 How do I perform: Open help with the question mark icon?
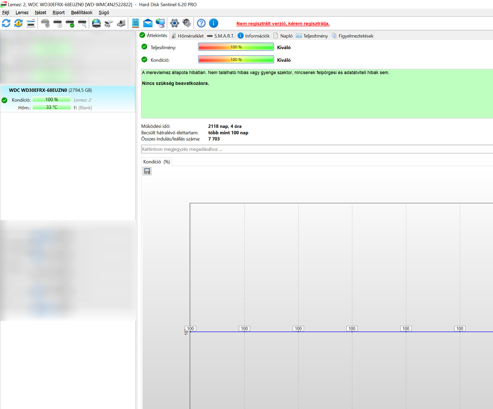click(x=201, y=23)
